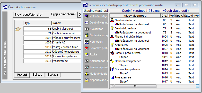Click the horizontal scrollbar left arrow
Image resolution: width=202 pixels, height=93 pixels.
pos(112,86)
